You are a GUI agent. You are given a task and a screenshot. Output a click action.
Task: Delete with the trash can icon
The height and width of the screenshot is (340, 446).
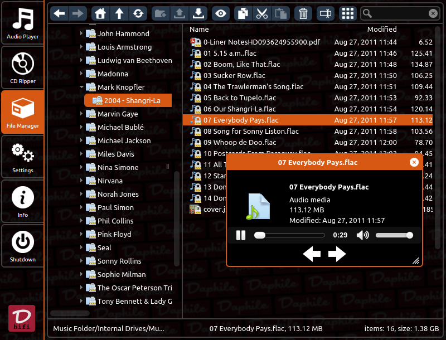pyautogui.click(x=303, y=13)
